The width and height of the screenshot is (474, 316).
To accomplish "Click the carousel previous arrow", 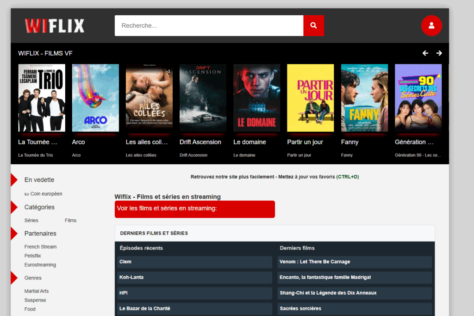I will click(425, 53).
